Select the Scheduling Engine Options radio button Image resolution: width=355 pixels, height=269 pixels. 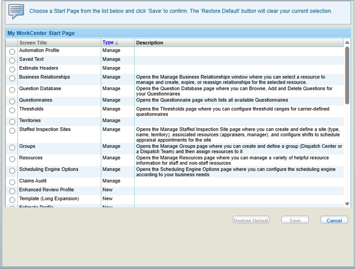coord(12,171)
